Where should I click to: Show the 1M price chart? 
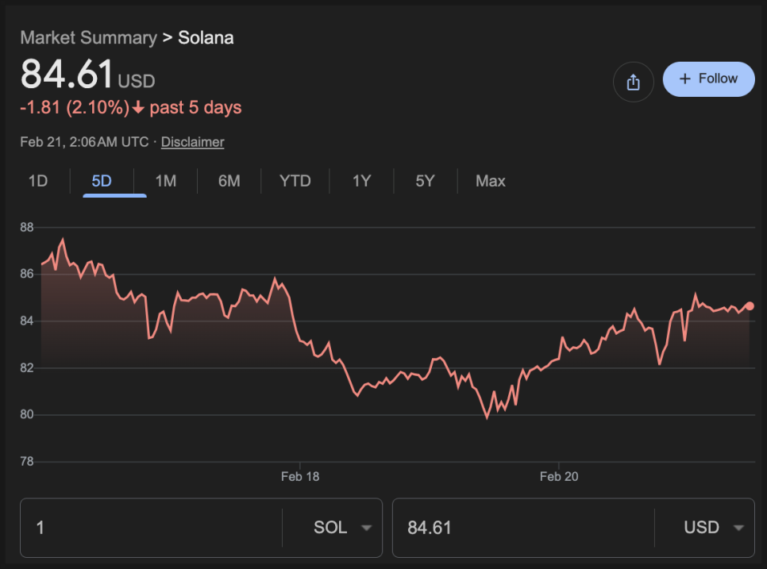click(x=165, y=181)
